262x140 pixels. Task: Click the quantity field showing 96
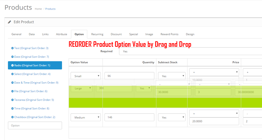129,76
